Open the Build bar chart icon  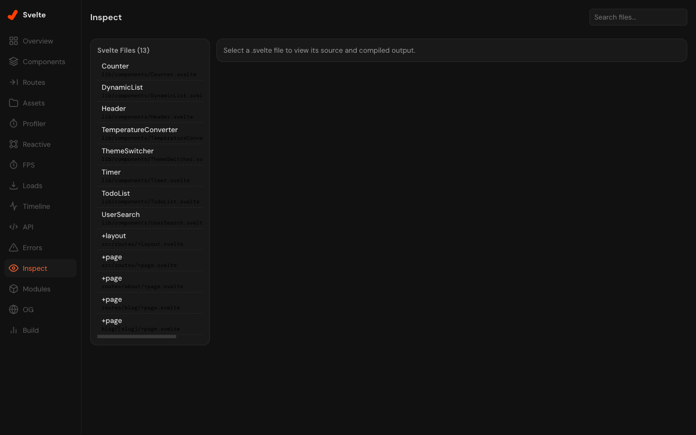click(x=14, y=330)
